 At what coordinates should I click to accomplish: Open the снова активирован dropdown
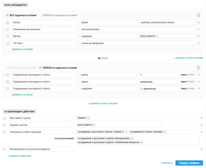tap(138, 43)
